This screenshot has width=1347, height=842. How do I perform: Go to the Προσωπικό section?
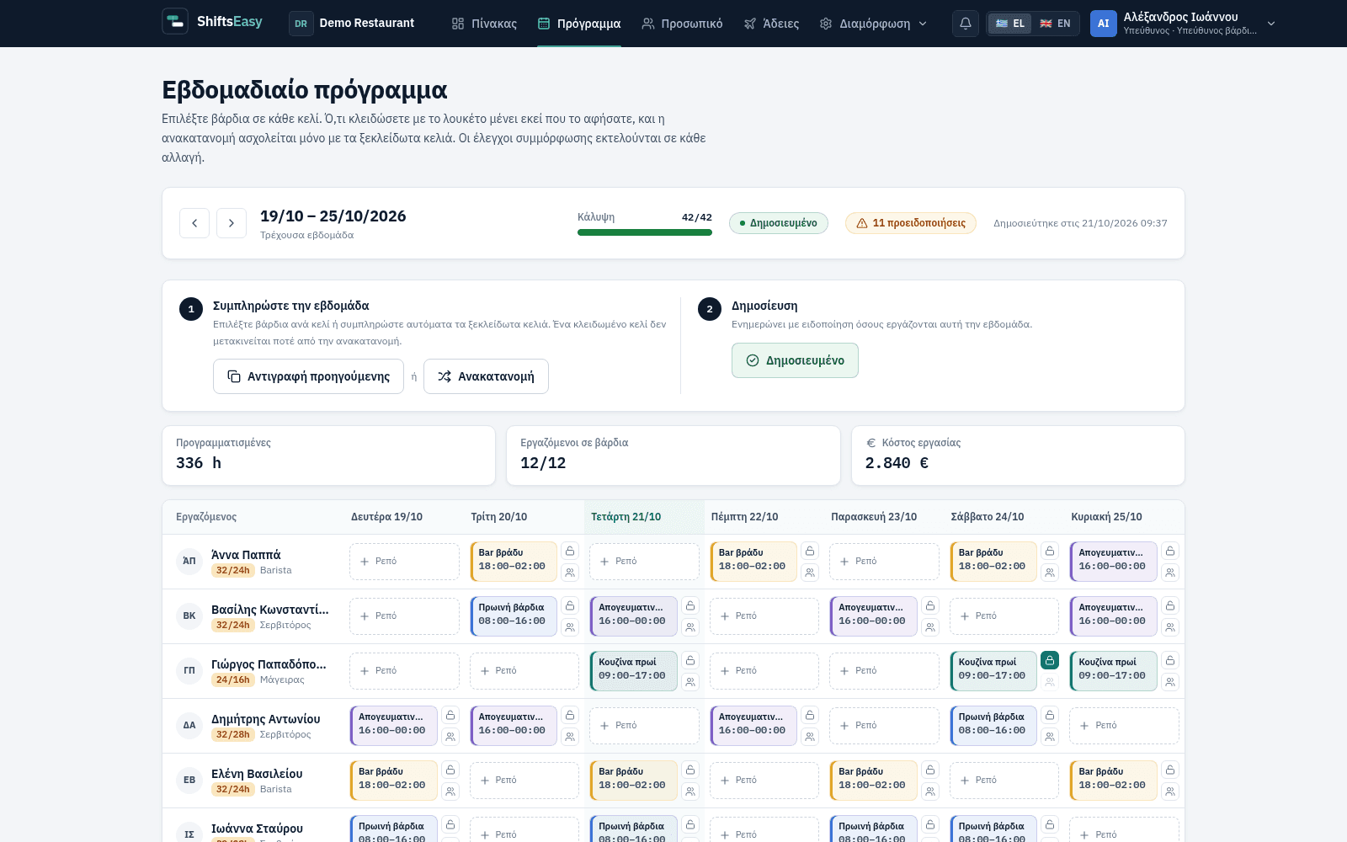point(682,24)
